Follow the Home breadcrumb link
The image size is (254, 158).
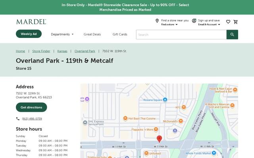click(20, 51)
